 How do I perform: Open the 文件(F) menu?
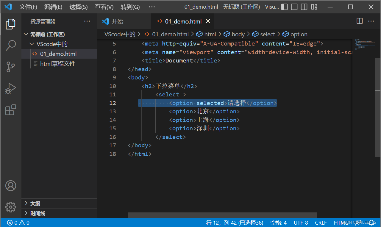28,7
